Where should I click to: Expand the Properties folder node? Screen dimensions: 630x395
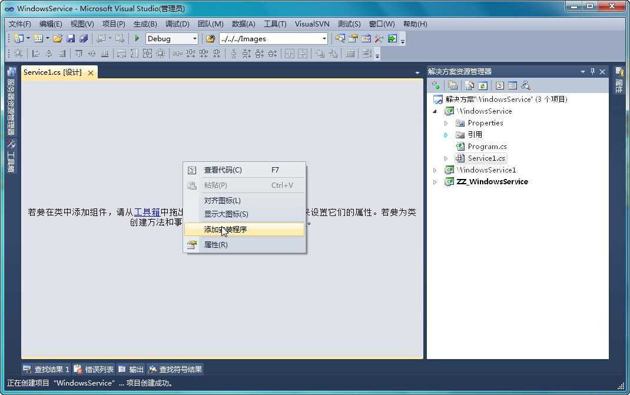(x=446, y=123)
